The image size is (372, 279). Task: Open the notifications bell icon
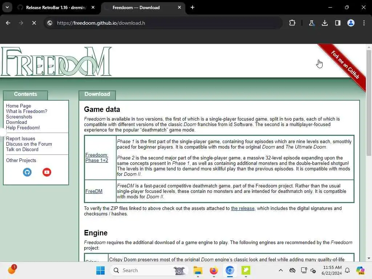coord(347,270)
